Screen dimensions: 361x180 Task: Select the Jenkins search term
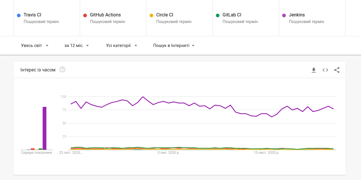tap(312, 18)
